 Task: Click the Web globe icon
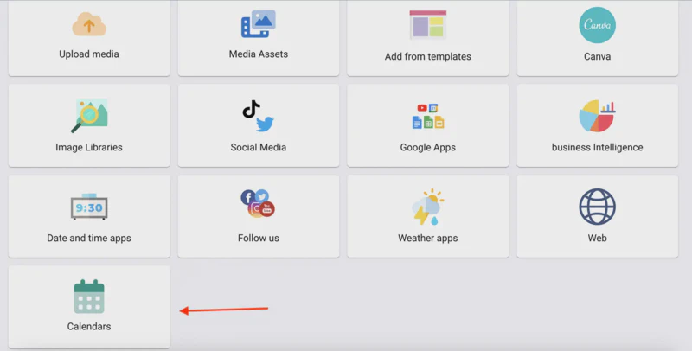pos(597,207)
